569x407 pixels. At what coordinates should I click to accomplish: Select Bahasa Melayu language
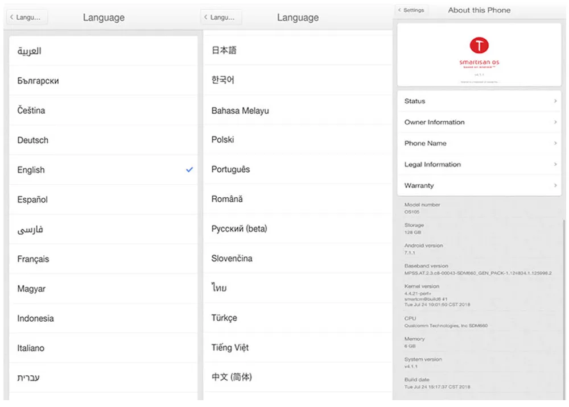click(298, 110)
